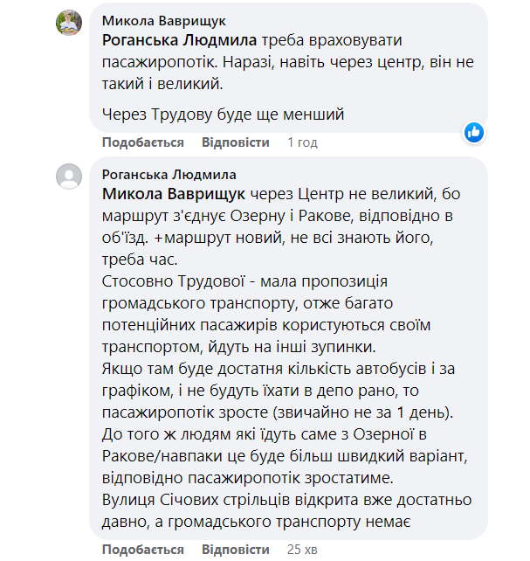This screenshot has height=561, width=530.
Task: Open the '1 год' timestamp link
Action: click(x=302, y=142)
